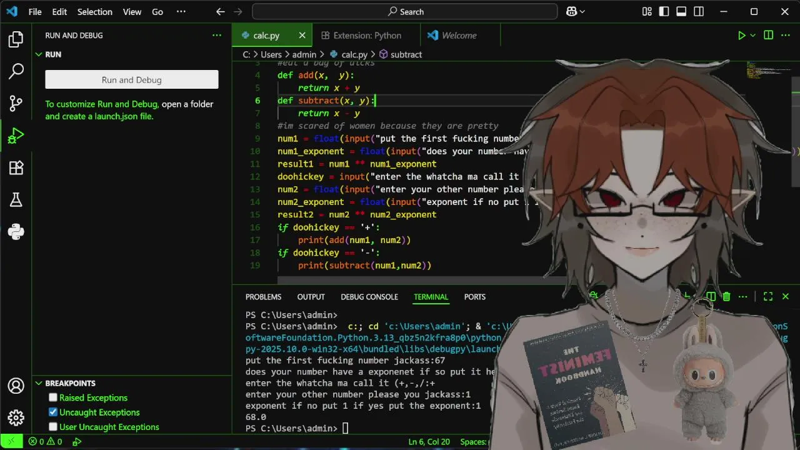800x450 pixels.
Task: Open the DEBUG CONSOLE tab
Action: [369, 297]
